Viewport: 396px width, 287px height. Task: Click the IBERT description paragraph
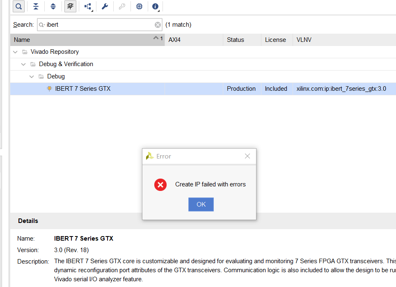pos(225,270)
